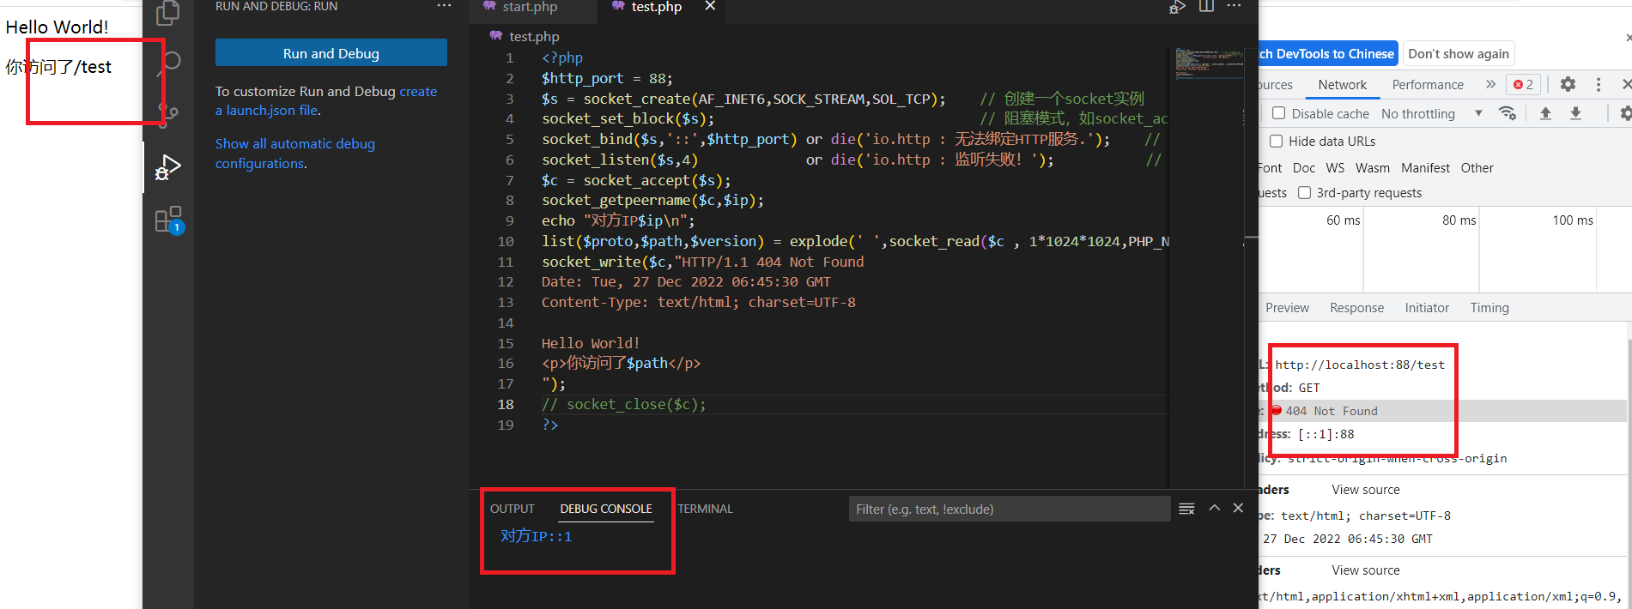Open Search view in VS Code activity bar
Viewport: 1632px width, 609px height.
pyautogui.click(x=170, y=62)
